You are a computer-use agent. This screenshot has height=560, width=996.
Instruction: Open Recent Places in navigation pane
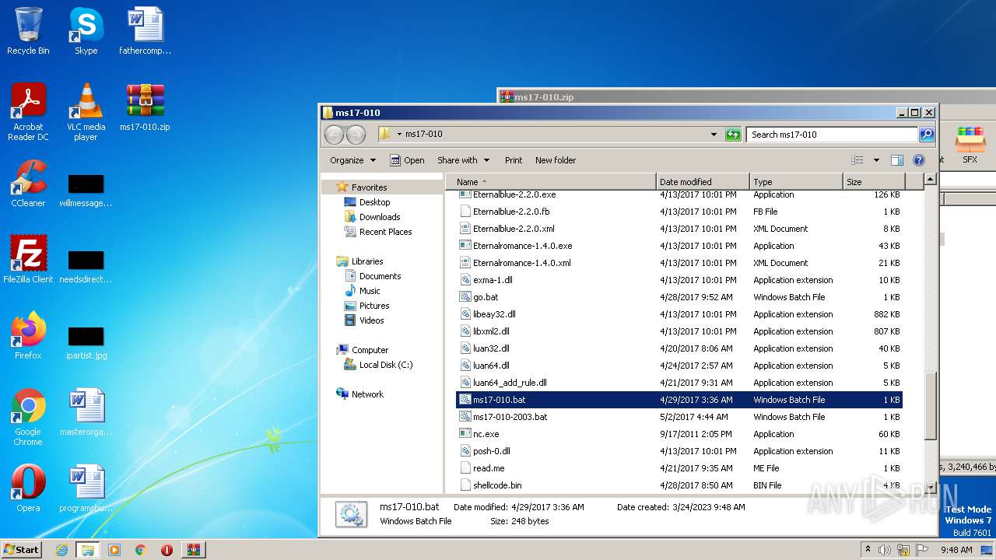(x=385, y=232)
